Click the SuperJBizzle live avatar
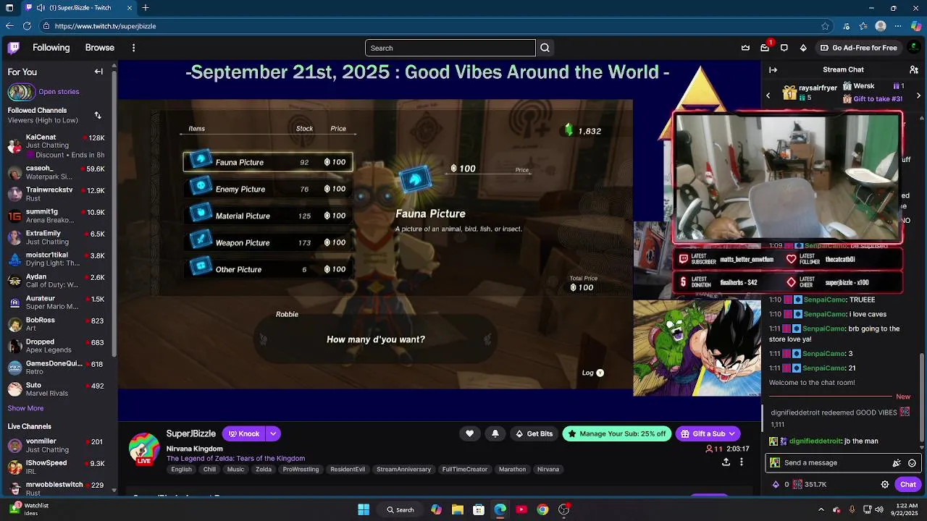Viewport: 927px width, 521px height. [144, 449]
